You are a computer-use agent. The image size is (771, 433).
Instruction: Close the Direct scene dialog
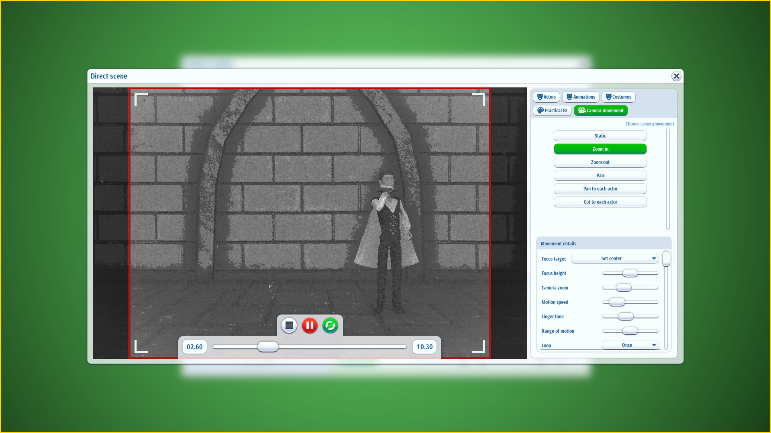(x=676, y=76)
